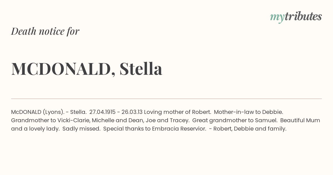The image size is (333, 175).
Task: Select the surname MCDONALD in the title
Action: click(61, 69)
